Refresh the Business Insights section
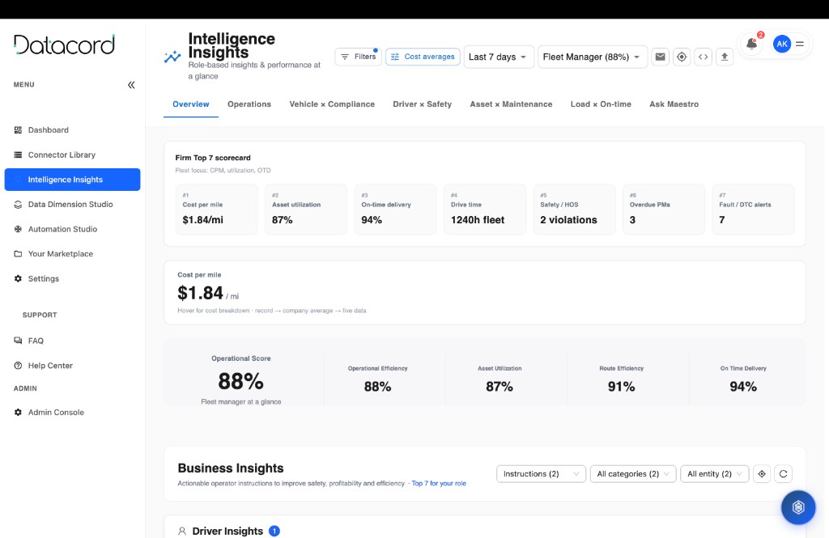The width and height of the screenshot is (829, 538). click(784, 474)
